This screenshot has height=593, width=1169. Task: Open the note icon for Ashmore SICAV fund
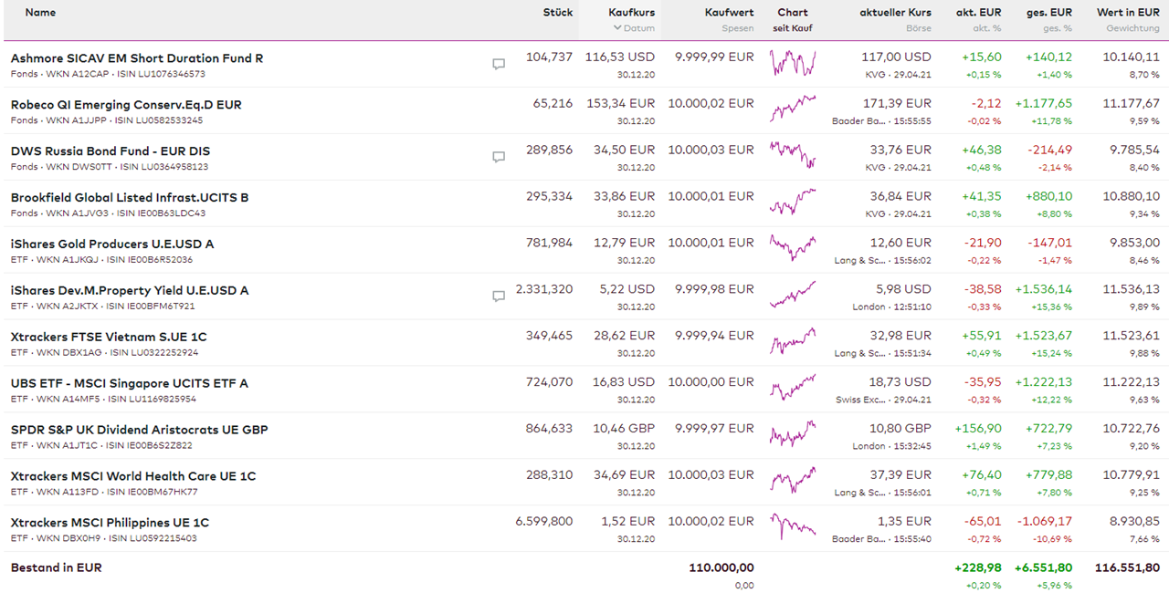tap(499, 65)
